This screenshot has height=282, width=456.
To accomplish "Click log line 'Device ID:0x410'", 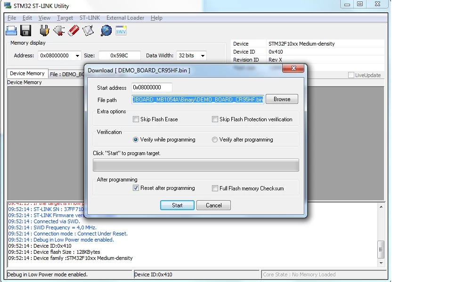I will point(40,246).
